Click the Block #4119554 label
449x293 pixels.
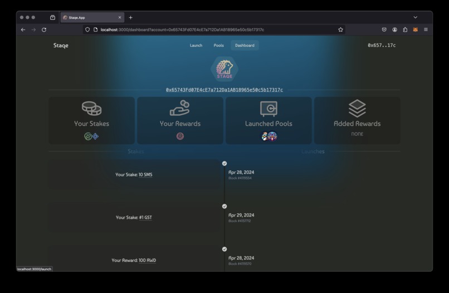[x=240, y=178]
